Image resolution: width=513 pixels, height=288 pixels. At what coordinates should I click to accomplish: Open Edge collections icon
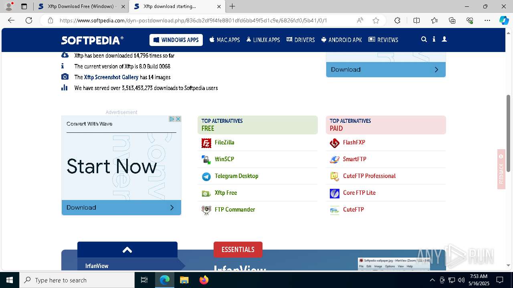pos(452,20)
